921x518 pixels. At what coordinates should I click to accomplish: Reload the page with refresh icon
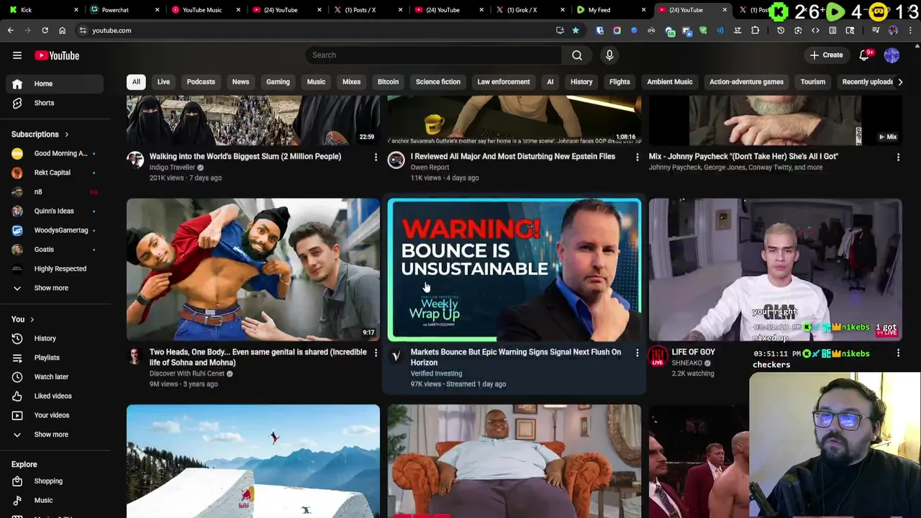[45, 30]
